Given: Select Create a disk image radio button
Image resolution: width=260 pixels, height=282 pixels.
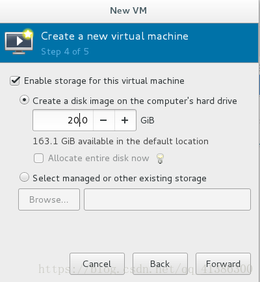Looking at the screenshot, I should coord(24,100).
